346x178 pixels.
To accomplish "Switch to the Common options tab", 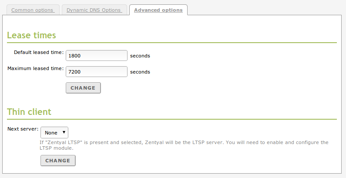I will point(33,10).
